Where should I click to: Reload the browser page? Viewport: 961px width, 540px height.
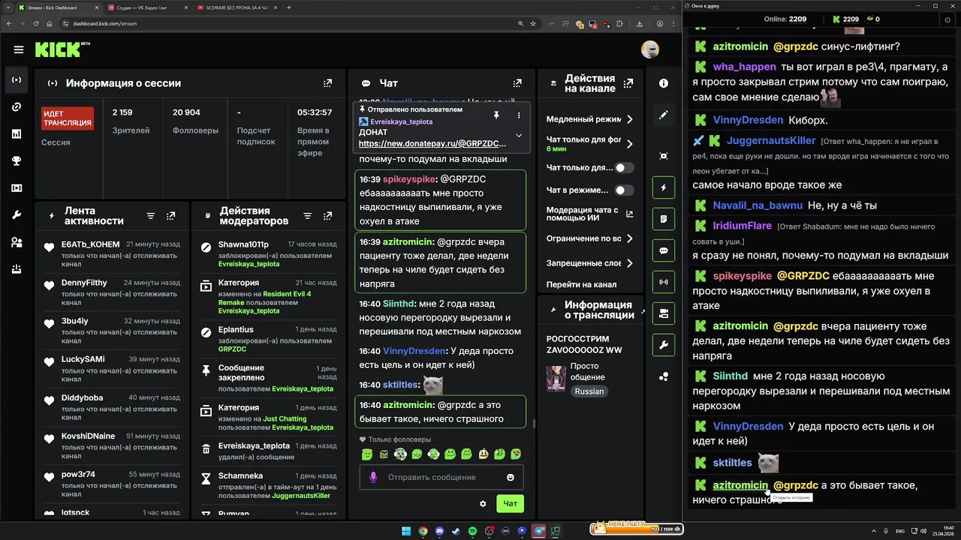pos(35,24)
